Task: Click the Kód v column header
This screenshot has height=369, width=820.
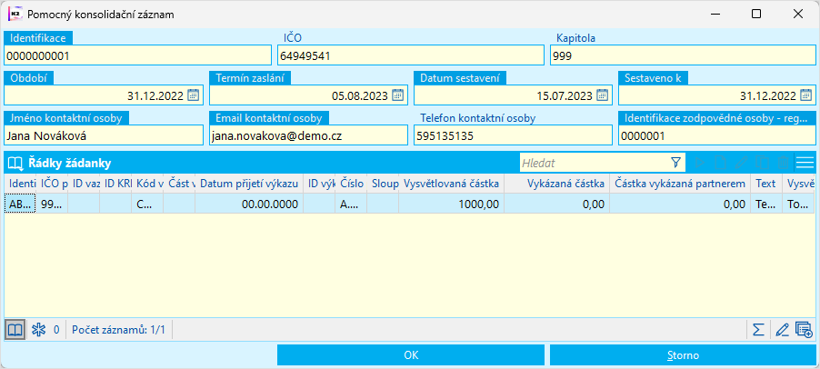Action: point(147,184)
